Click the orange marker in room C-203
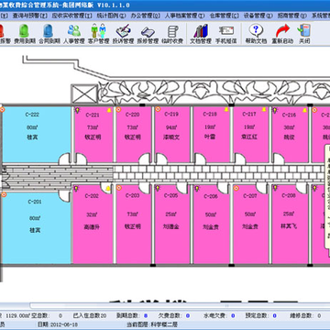 tap(119, 188)
